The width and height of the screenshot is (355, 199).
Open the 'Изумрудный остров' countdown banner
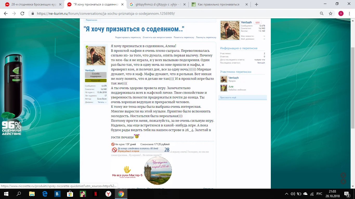pos(141,150)
